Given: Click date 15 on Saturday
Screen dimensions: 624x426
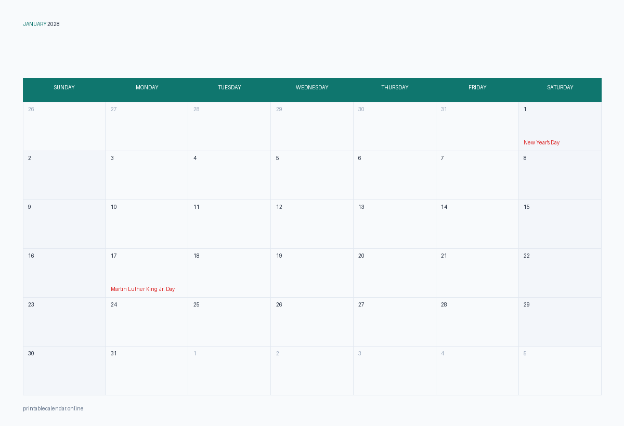Looking at the screenshot, I should (526, 207).
